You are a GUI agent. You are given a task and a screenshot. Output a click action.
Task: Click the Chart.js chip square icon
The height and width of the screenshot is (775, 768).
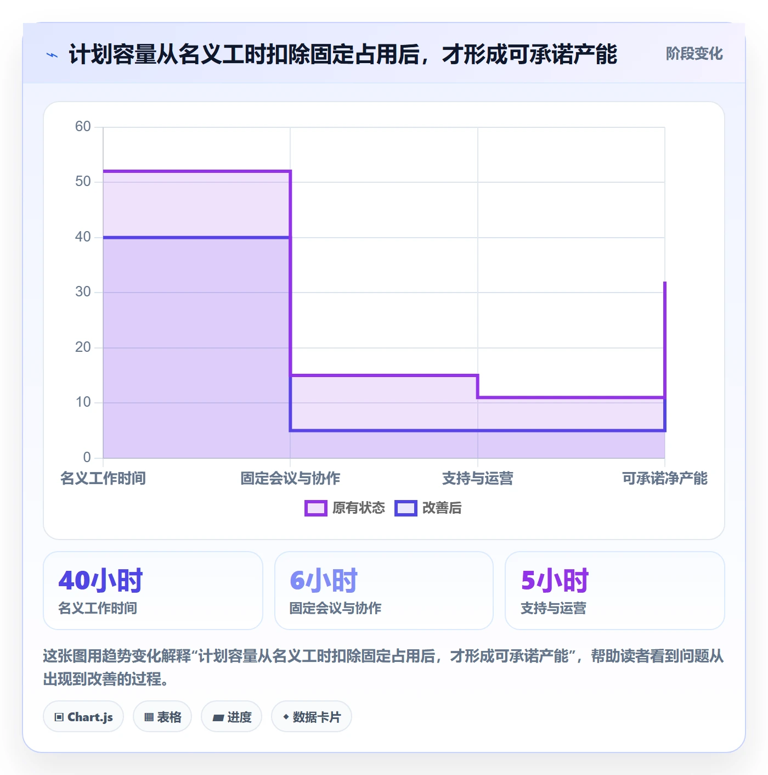[59, 717]
